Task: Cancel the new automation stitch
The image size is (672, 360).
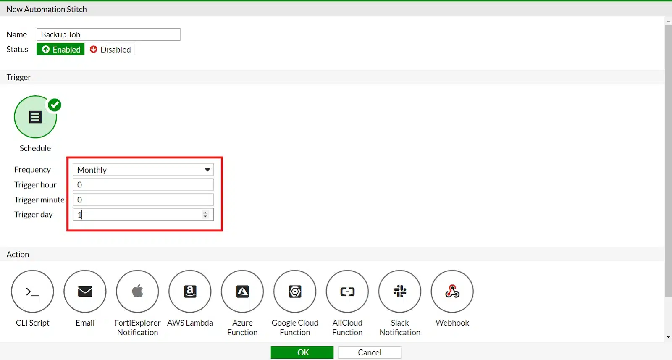Action: 370,352
